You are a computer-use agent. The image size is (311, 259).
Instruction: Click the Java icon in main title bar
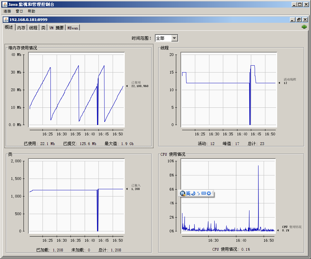[4, 4]
